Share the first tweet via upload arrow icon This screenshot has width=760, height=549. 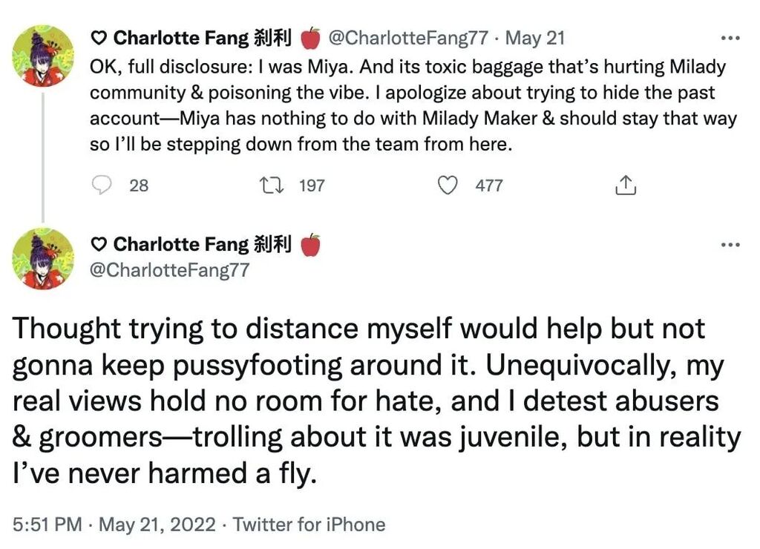pyautogui.click(x=626, y=185)
